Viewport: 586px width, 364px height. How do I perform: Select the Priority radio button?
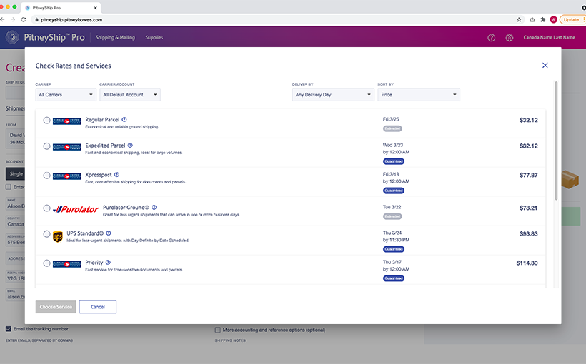[x=46, y=263]
